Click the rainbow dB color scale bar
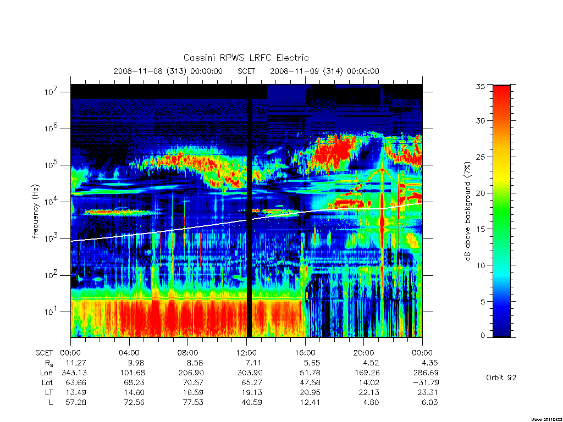Viewport: 563px width, 422px height. click(x=501, y=211)
